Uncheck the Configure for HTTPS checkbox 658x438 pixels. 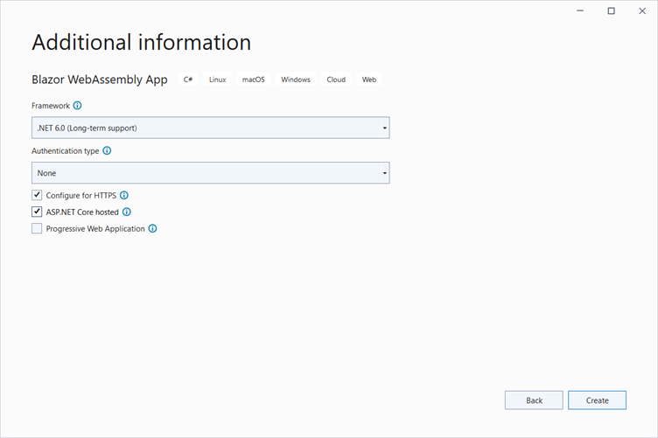pos(37,195)
